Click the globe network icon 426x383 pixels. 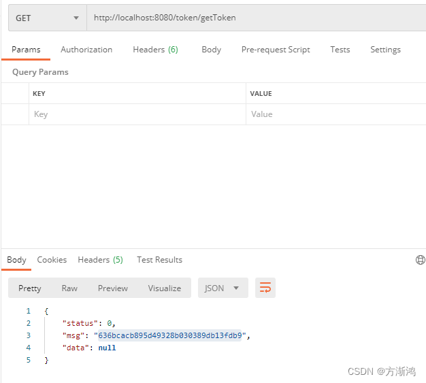click(x=421, y=260)
